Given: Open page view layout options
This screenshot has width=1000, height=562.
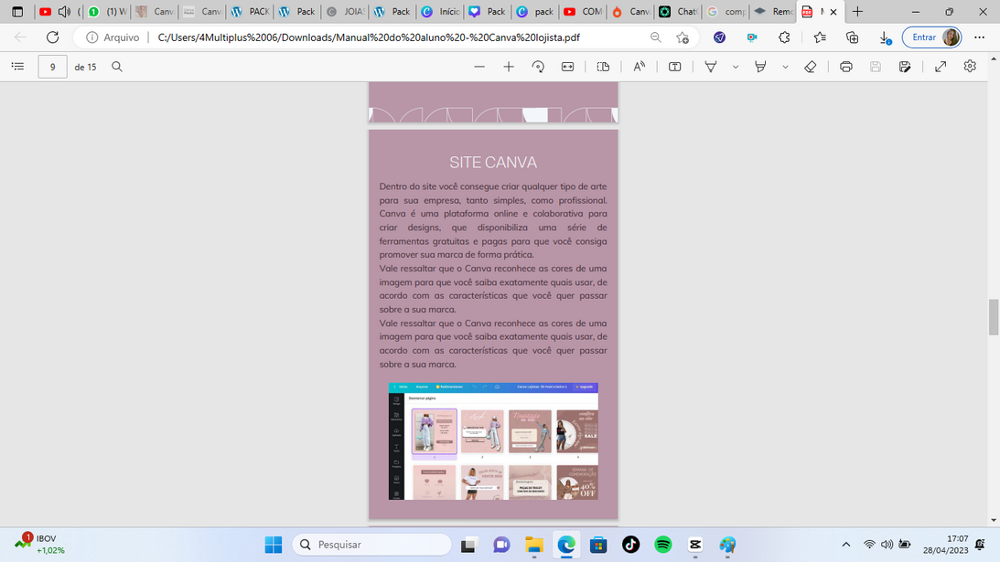Looking at the screenshot, I should [x=603, y=67].
